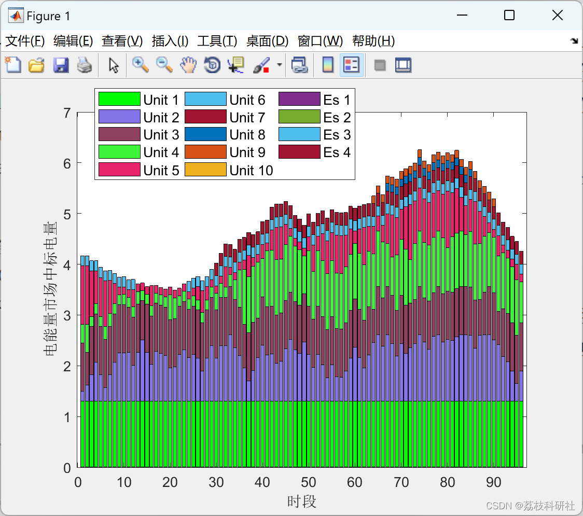Click the Unit 1 green legend swatch

coord(119,99)
